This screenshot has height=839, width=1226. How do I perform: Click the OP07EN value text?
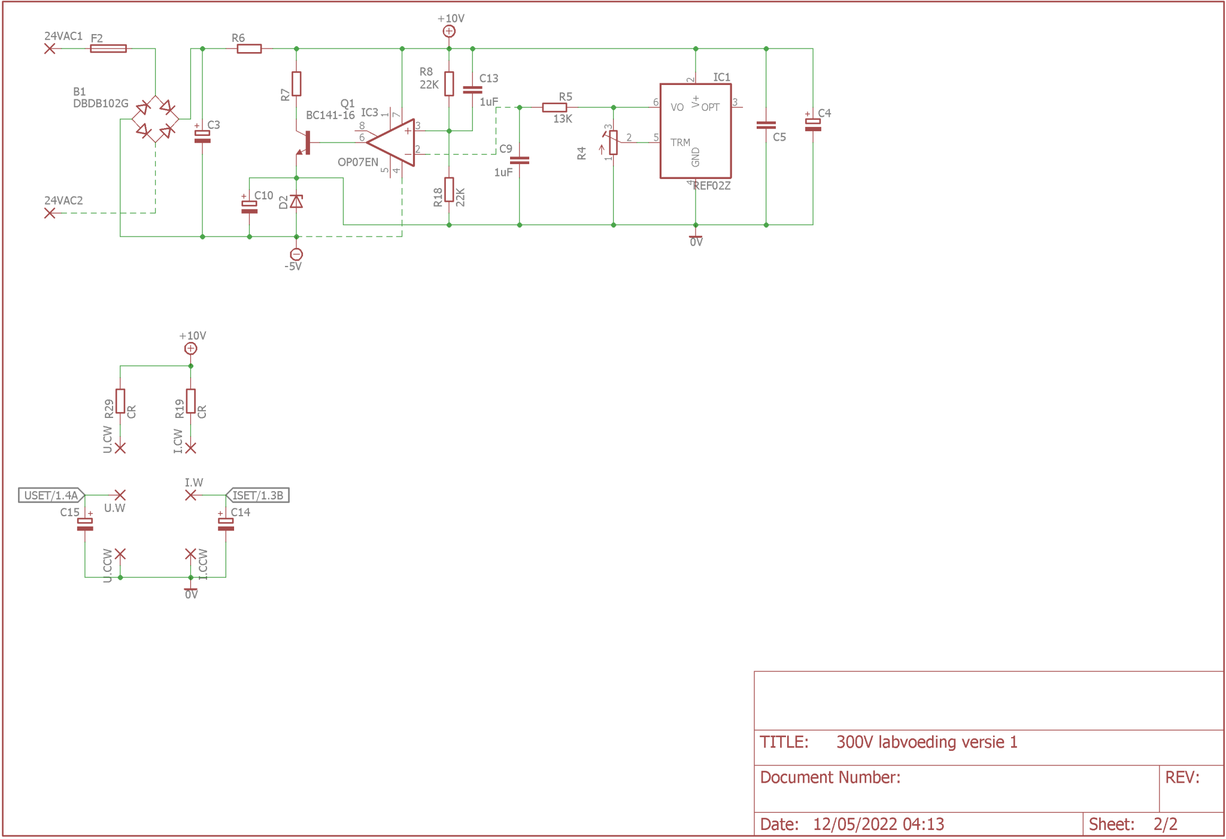click(358, 162)
